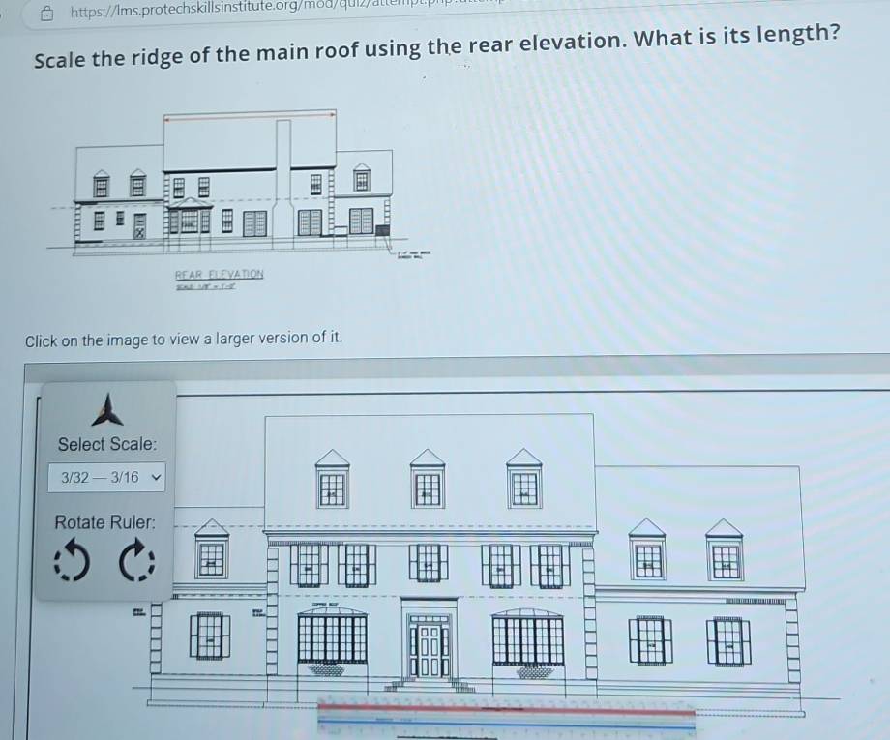Click the underlined REAR ELEVATION label
This screenshot has height=740, width=890.
tap(220, 273)
